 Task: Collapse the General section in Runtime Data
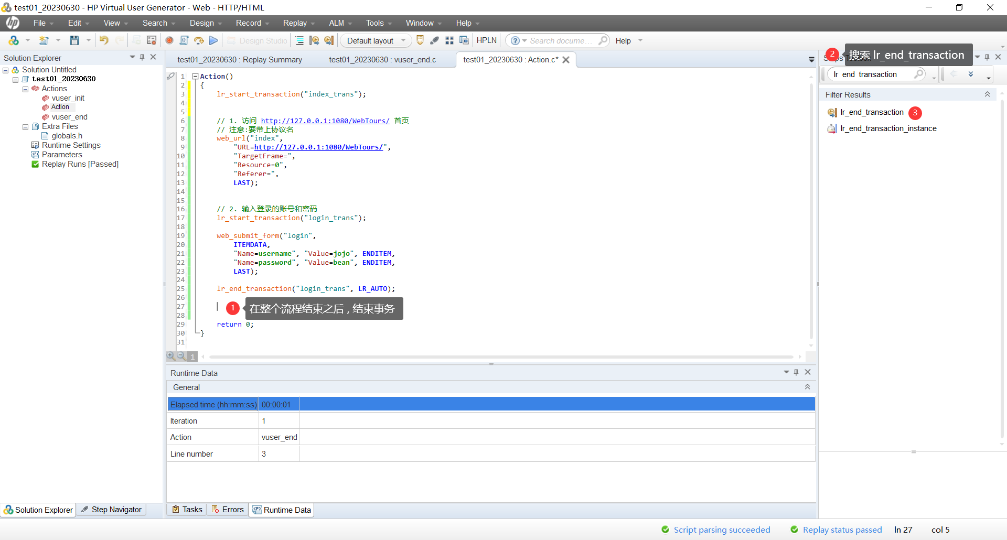(807, 387)
